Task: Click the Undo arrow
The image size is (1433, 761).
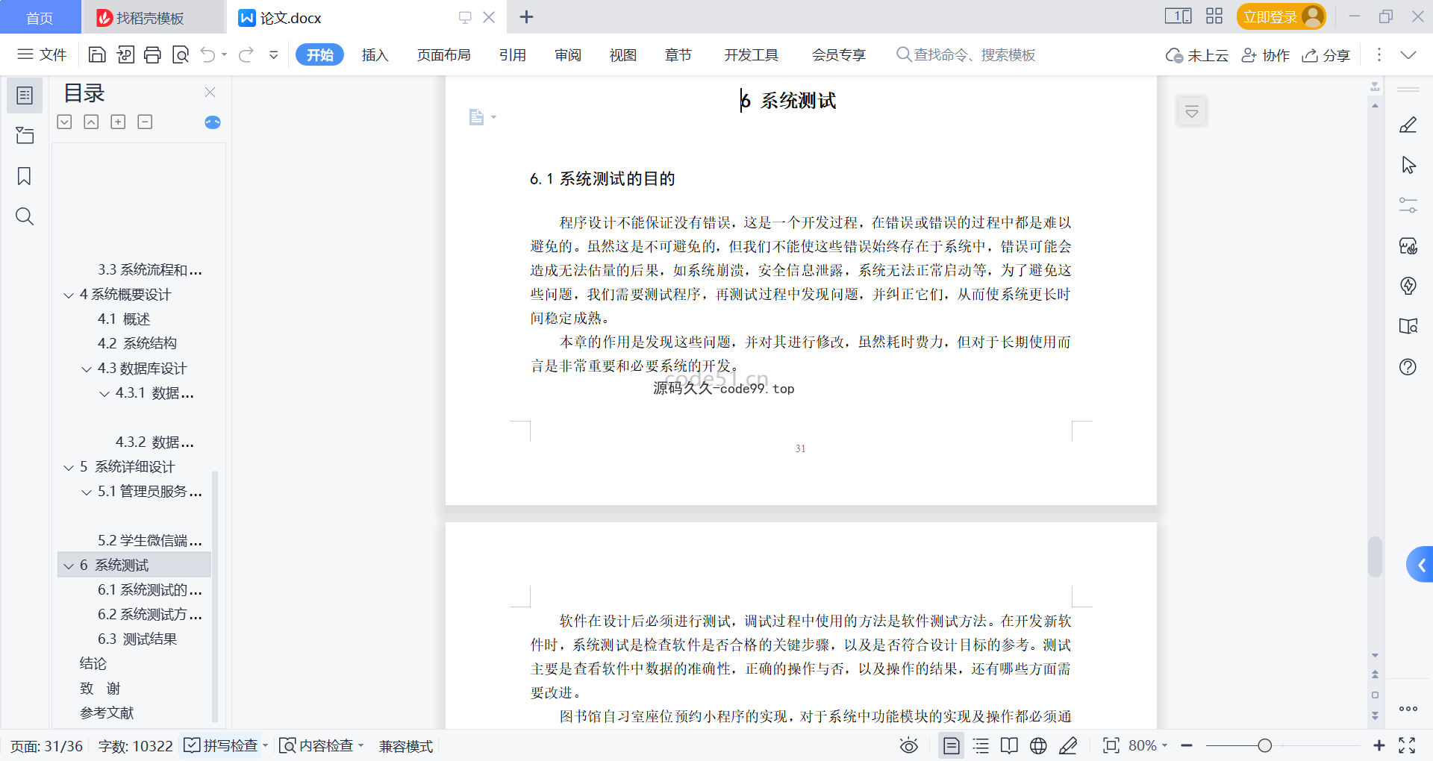Action: click(208, 54)
